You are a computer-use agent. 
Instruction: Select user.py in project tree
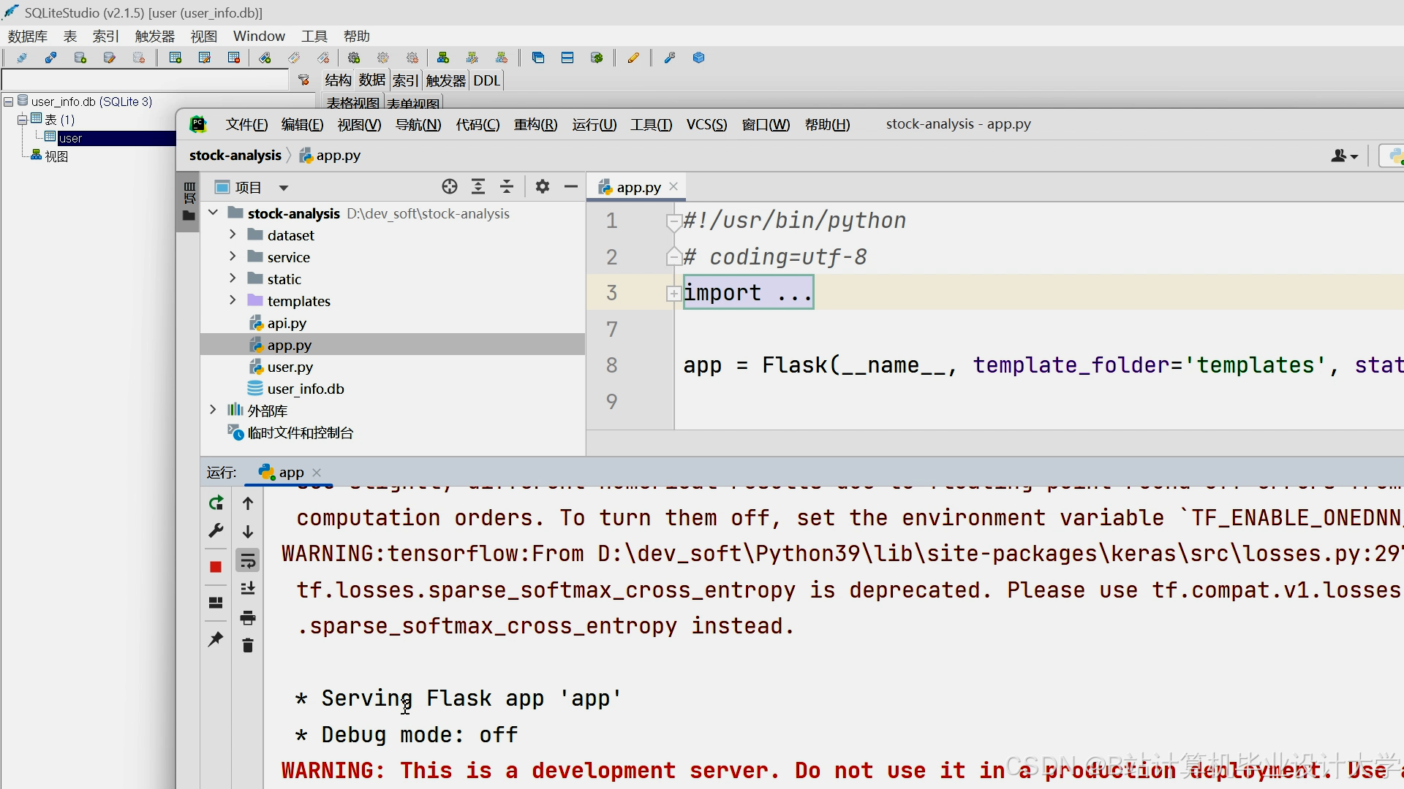[290, 367]
